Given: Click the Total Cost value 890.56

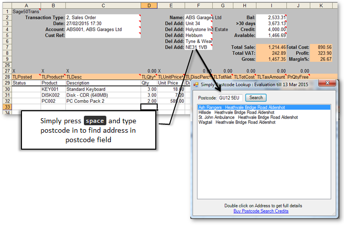Looking at the screenshot, I should tap(321, 47).
